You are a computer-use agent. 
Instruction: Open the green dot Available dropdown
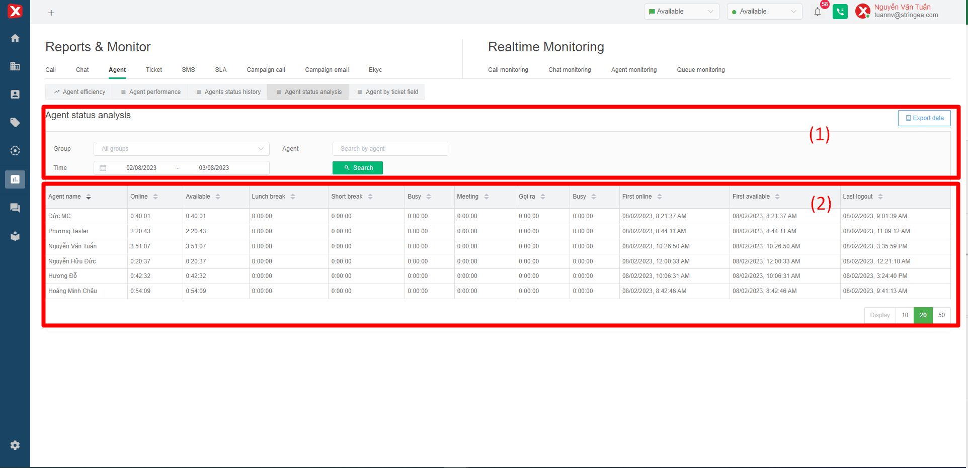click(x=764, y=12)
